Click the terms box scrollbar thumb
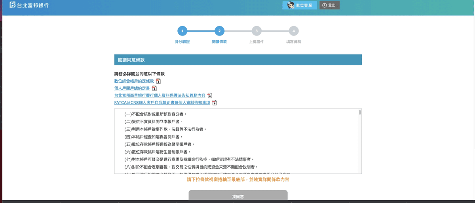 click(x=360, y=113)
